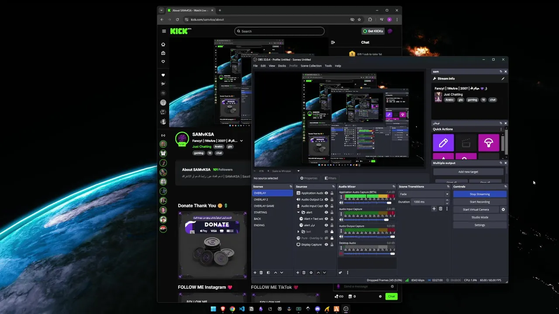Show the hidden Pure - Overlay source
The height and width of the screenshot is (314, 559).
pos(326,238)
